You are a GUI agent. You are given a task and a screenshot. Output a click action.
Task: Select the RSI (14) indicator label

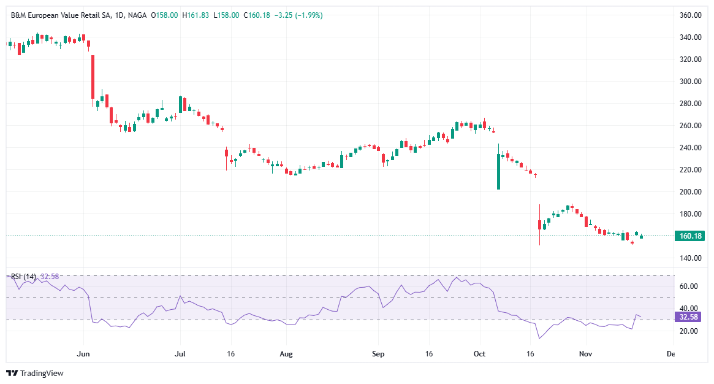[25, 276]
